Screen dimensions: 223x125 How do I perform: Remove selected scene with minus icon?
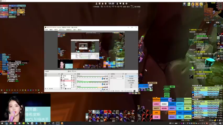click(x=47, y=89)
